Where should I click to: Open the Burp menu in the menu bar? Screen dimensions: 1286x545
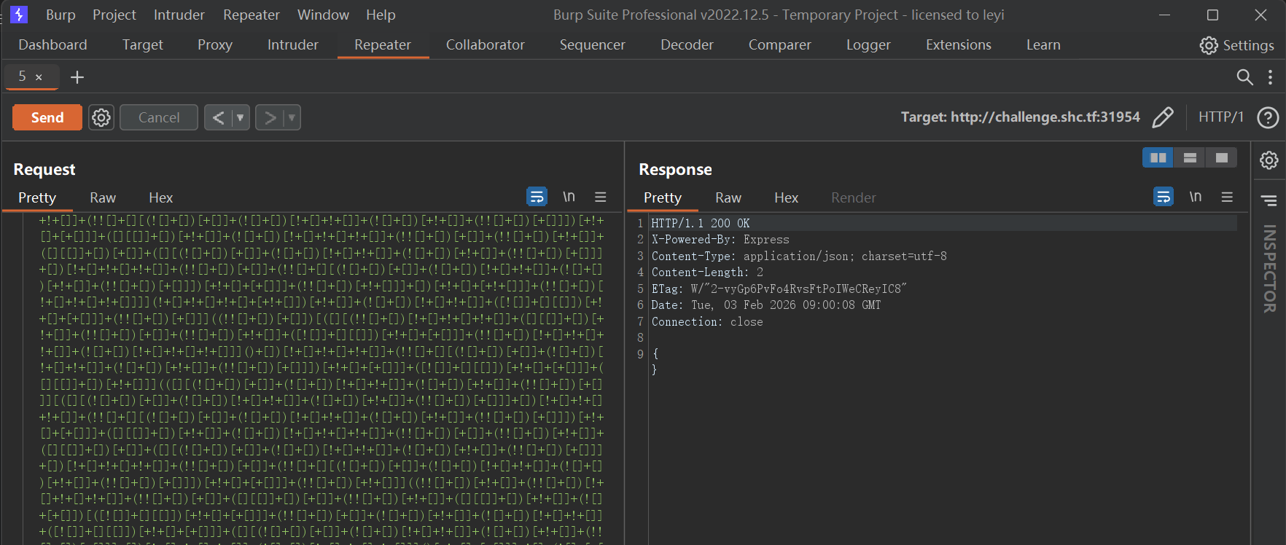coord(61,15)
